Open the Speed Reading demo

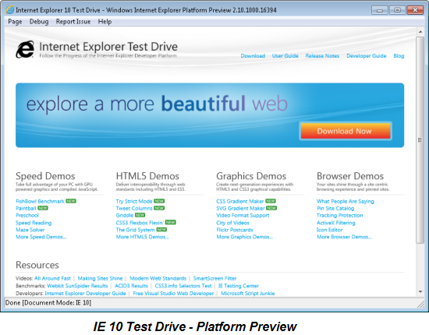(34, 223)
